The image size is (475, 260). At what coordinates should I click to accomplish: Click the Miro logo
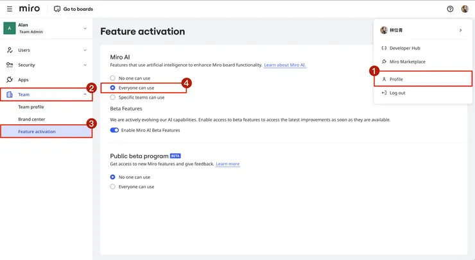pos(30,9)
